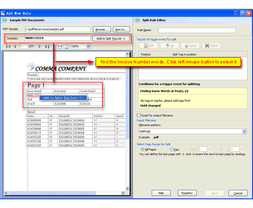Click the current page number box

(x=24, y=46)
